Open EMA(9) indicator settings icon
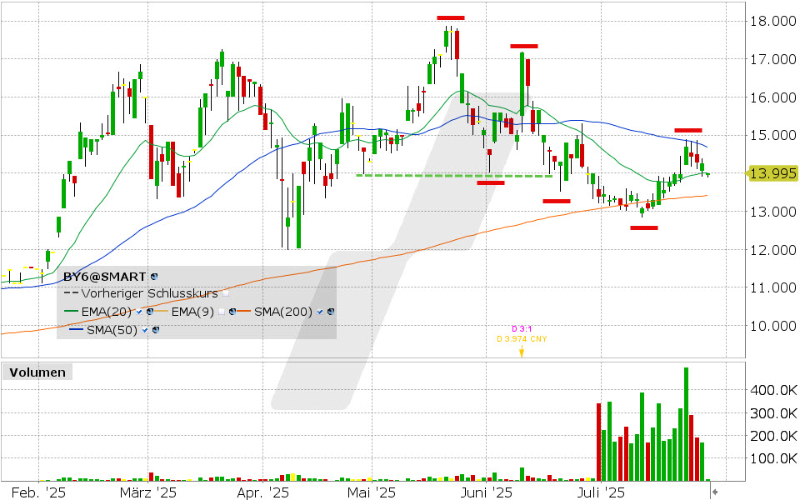This screenshot has width=800, height=500. click(232, 311)
